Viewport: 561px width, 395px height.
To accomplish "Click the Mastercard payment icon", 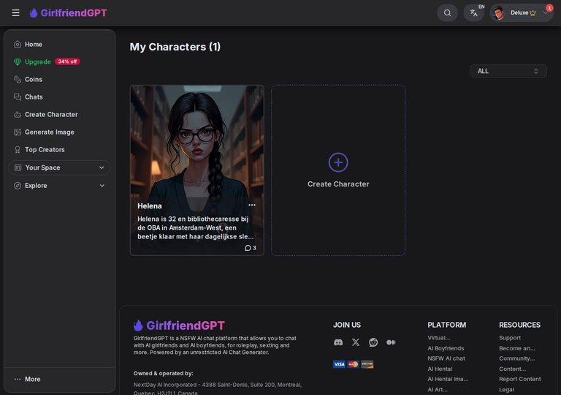I will tap(353, 364).
